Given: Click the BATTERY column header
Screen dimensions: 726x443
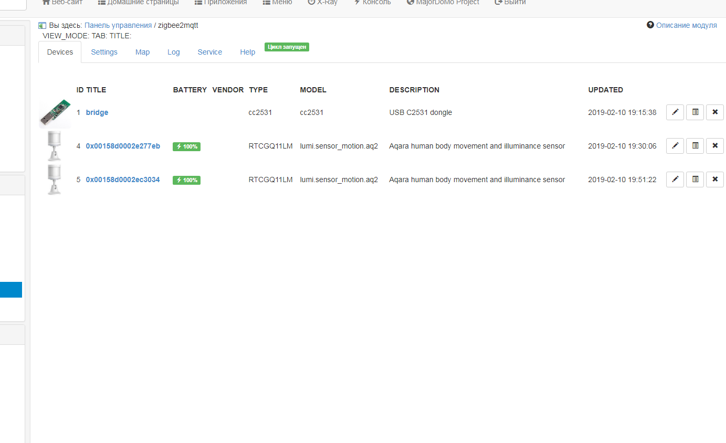Looking at the screenshot, I should pos(190,90).
